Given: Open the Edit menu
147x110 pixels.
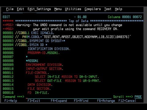Looking at the screenshot, I should (x=21, y=9).
